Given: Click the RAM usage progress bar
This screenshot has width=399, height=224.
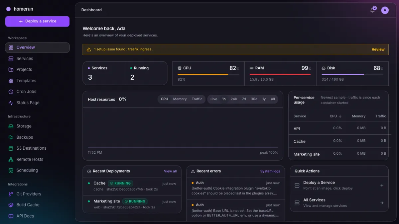Looking at the screenshot, I should point(280,75).
